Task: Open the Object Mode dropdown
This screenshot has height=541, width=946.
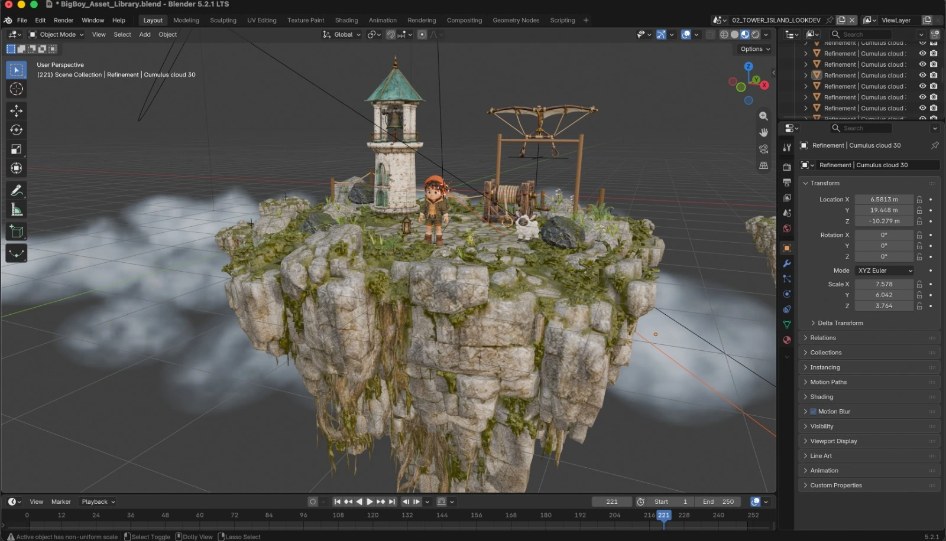Action: tap(57, 35)
